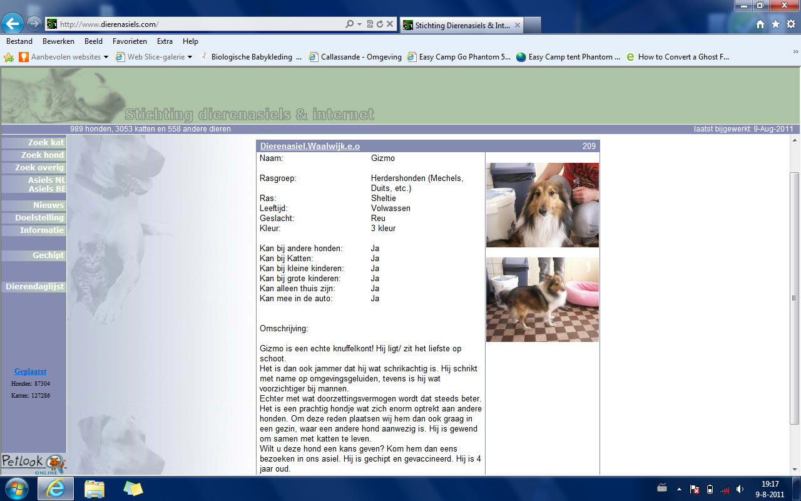Click the address bar URL field

pyautogui.click(x=200, y=24)
